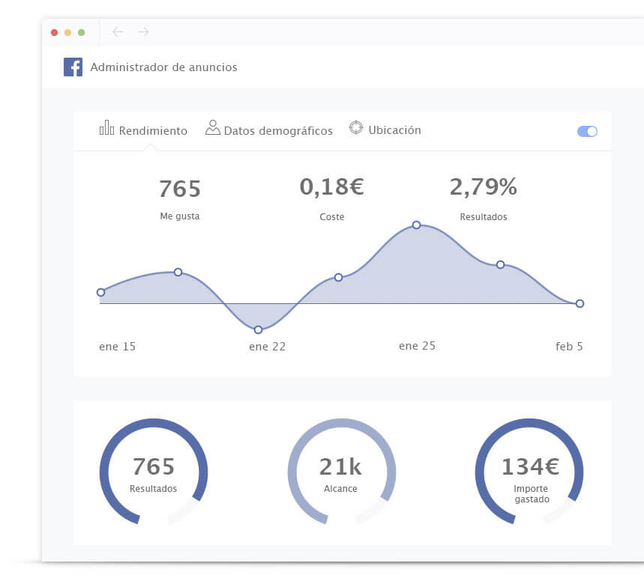Click the Datos demográficos person icon
This screenshot has height=578, width=644.
(212, 128)
